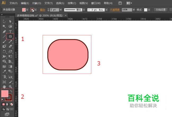Open the 帮助(H) menu
The image size is (172, 117).
click(108, 3)
